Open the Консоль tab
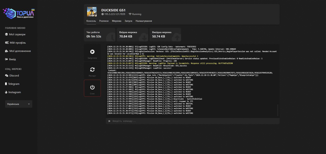This screenshot has width=326, height=154. point(91,21)
